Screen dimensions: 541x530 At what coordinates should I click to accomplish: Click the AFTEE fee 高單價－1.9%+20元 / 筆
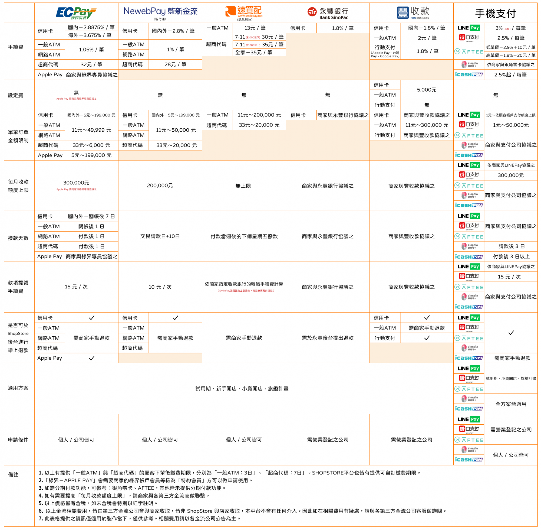[x=511, y=55]
